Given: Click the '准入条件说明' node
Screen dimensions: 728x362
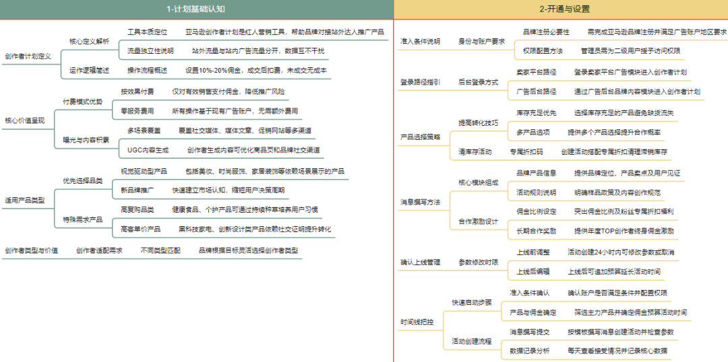Looking at the screenshot, I should (x=420, y=41).
